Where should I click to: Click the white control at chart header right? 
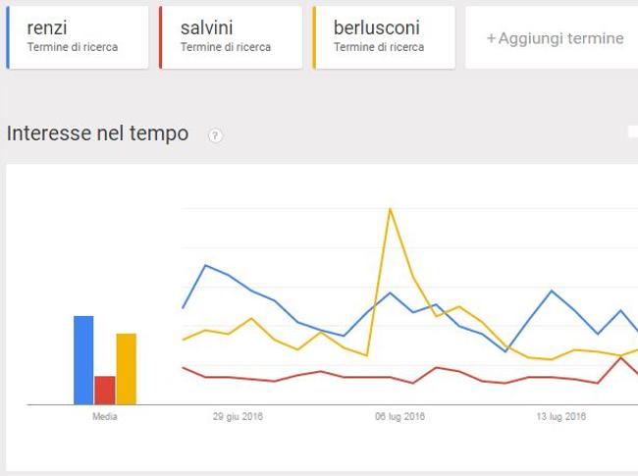point(633,132)
